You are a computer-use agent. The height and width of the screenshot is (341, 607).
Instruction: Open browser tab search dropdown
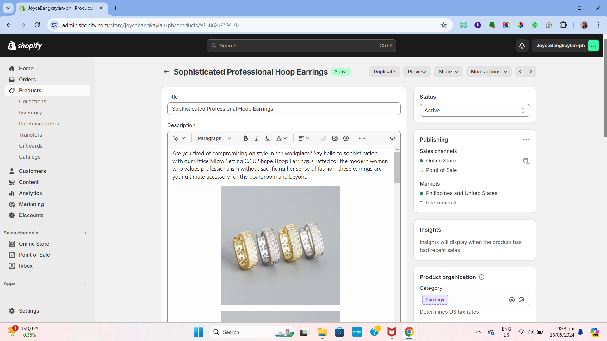(x=8, y=8)
